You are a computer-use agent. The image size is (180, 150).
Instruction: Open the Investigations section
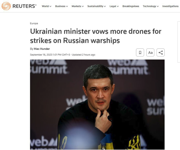170,6
